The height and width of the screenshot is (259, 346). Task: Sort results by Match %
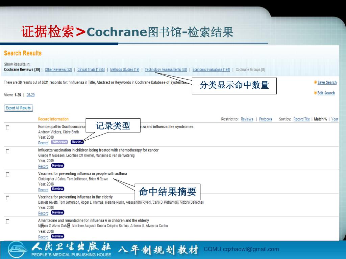click(320, 119)
